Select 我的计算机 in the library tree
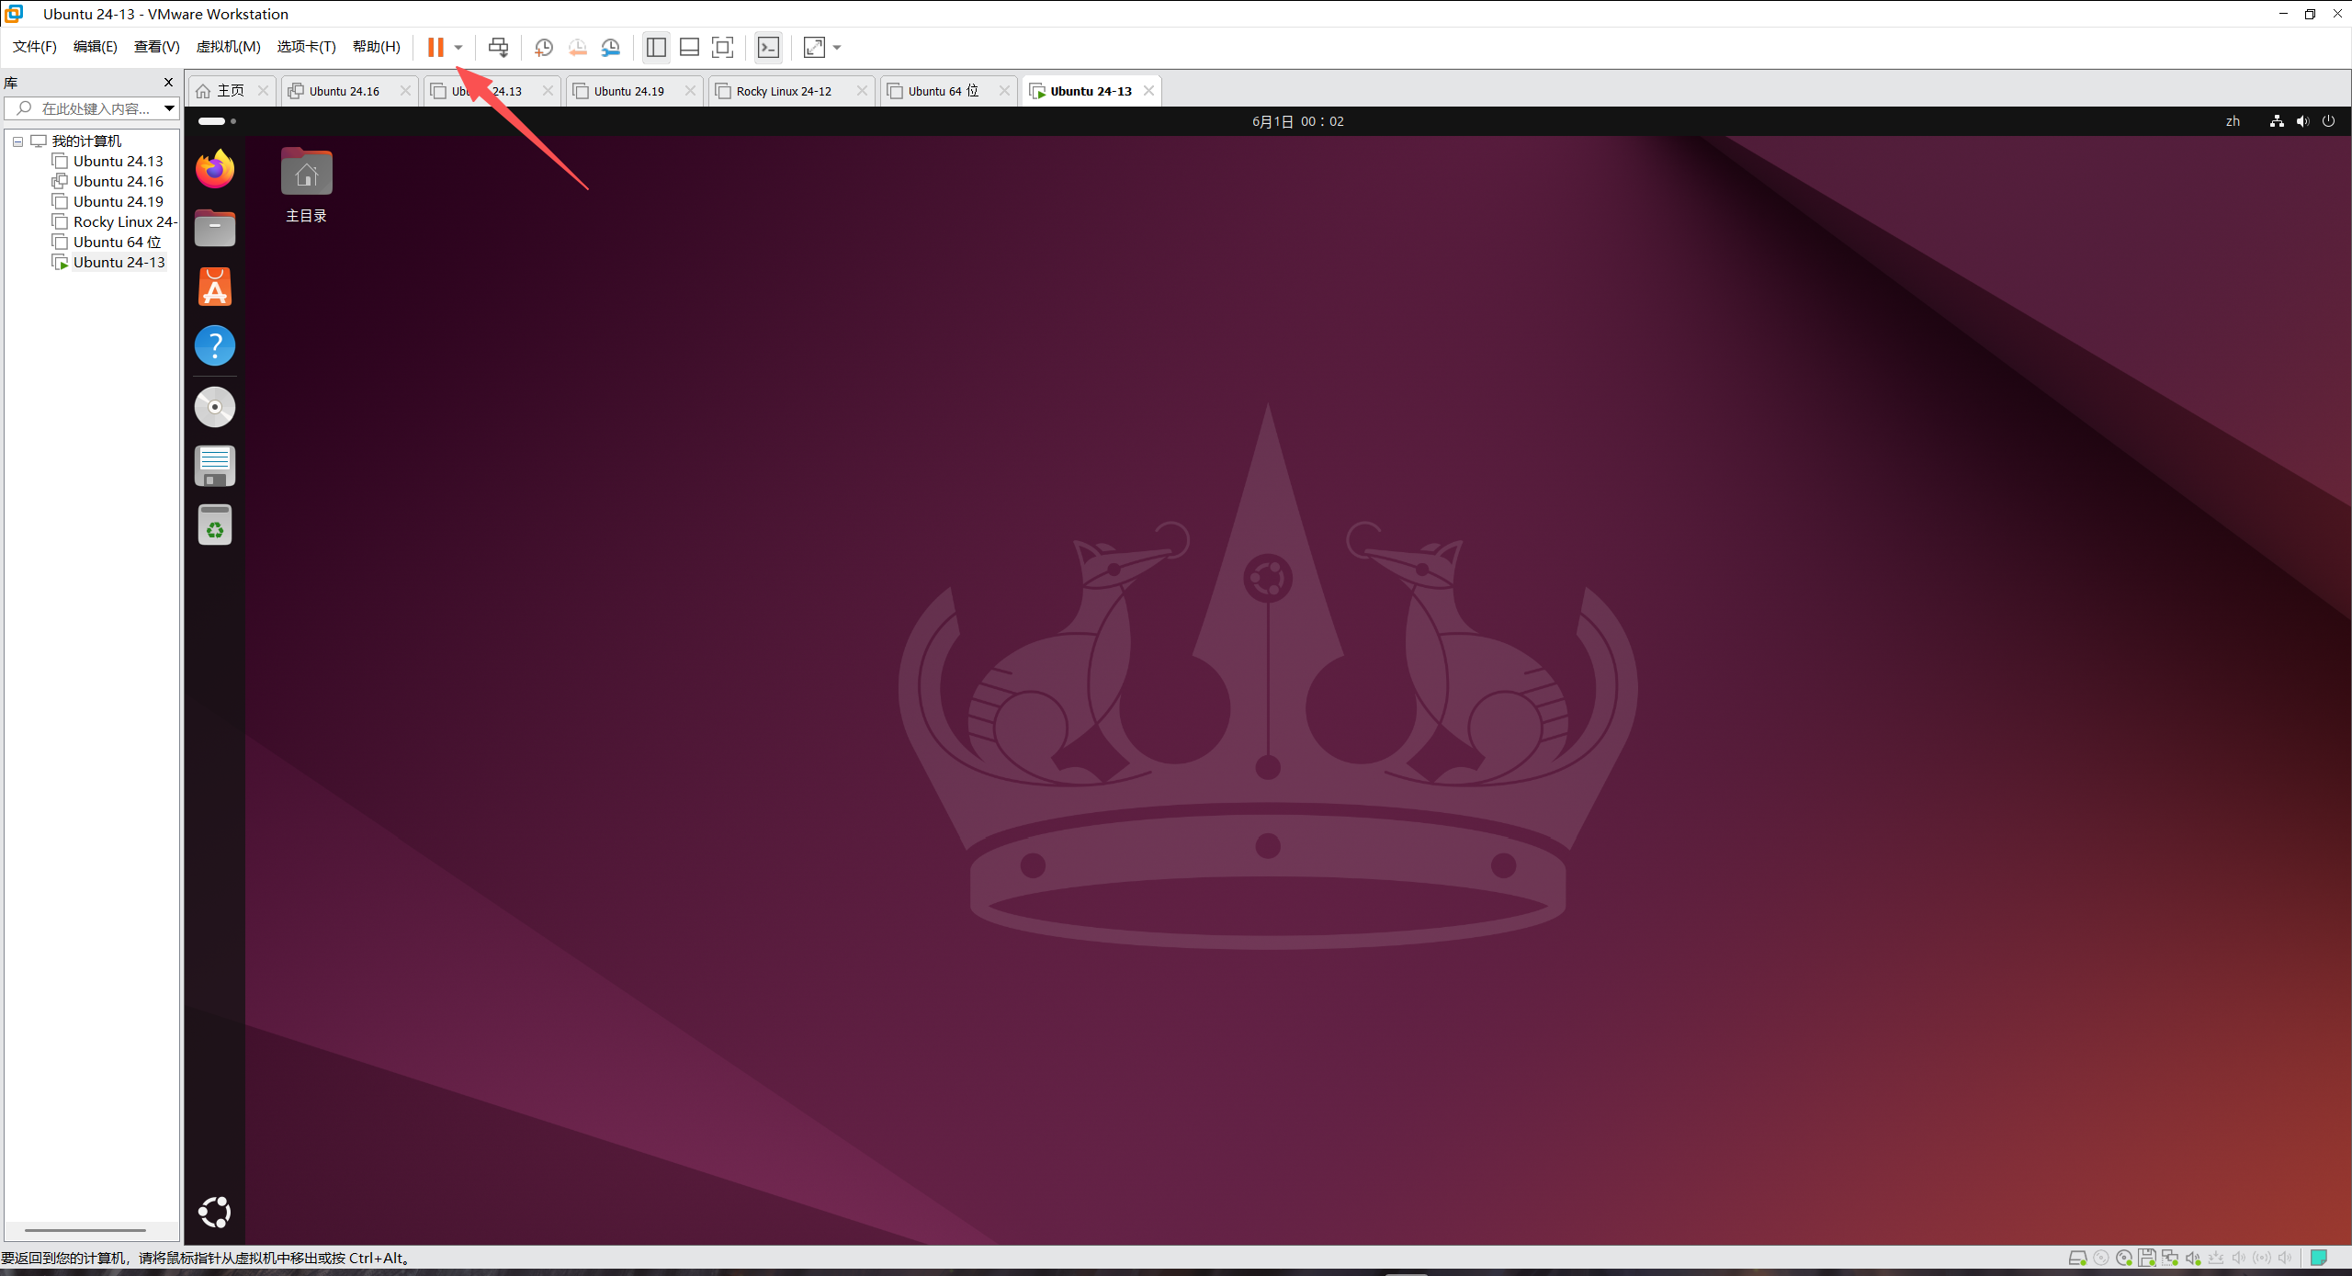 (x=86, y=141)
